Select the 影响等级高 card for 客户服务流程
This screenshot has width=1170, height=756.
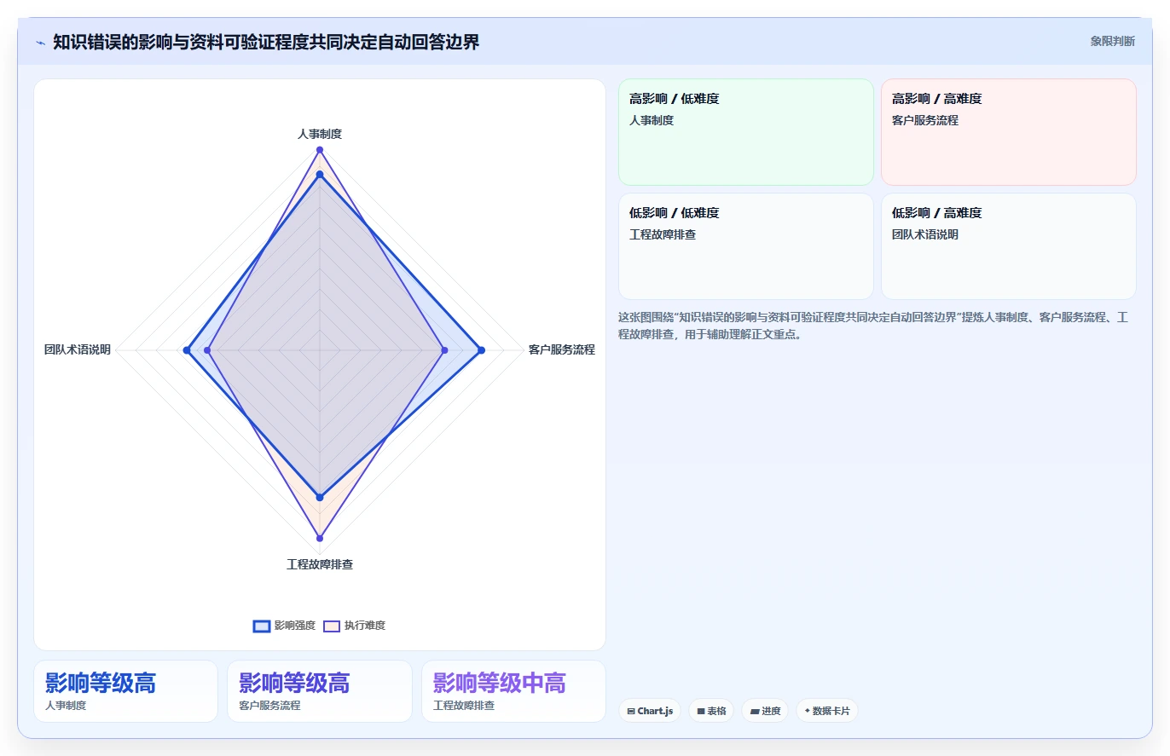[x=320, y=691]
